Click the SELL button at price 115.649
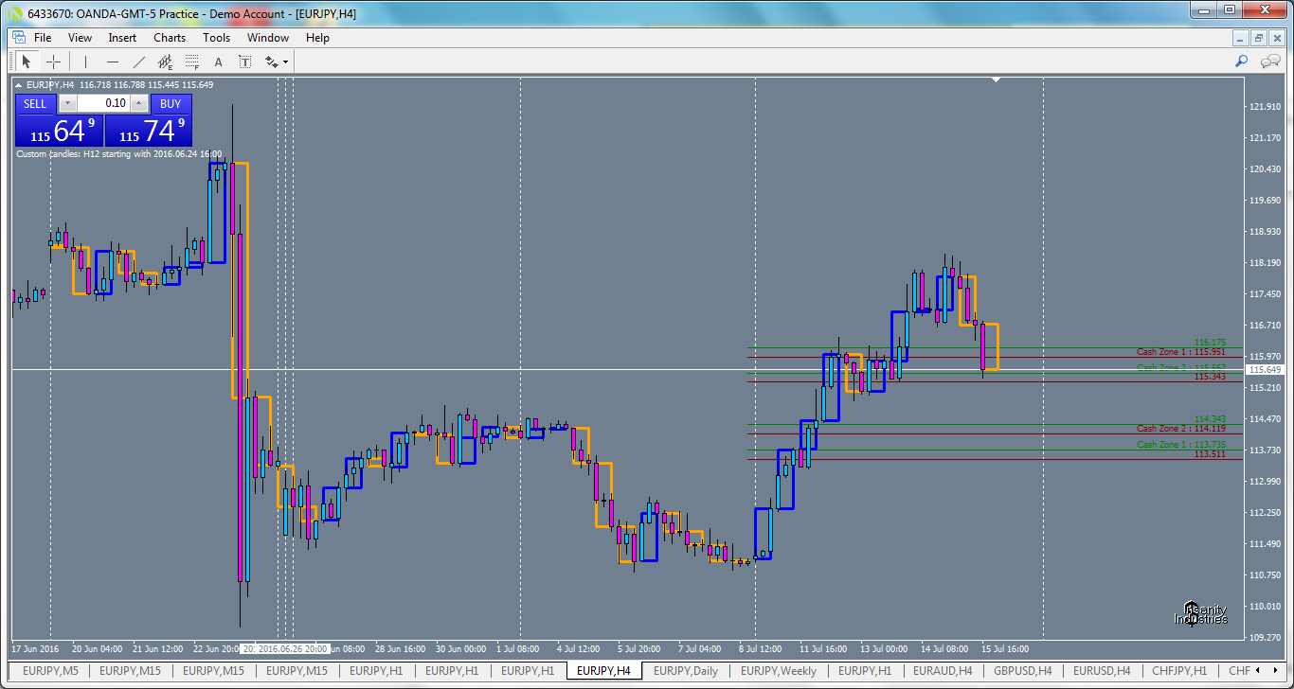 click(59, 128)
